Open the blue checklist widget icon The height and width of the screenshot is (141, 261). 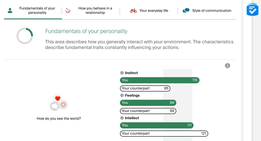click(x=253, y=9)
